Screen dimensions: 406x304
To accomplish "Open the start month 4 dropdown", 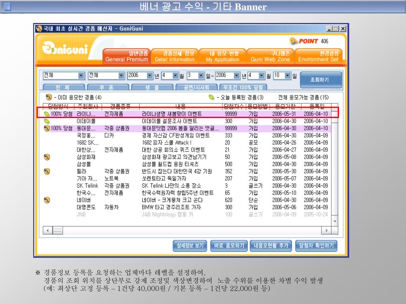I will pos(175,76).
